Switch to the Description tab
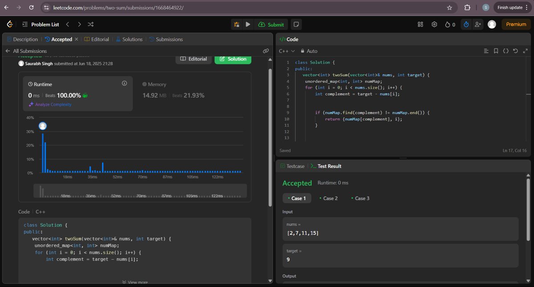Image resolution: width=534 pixels, height=287 pixels. (x=23, y=39)
